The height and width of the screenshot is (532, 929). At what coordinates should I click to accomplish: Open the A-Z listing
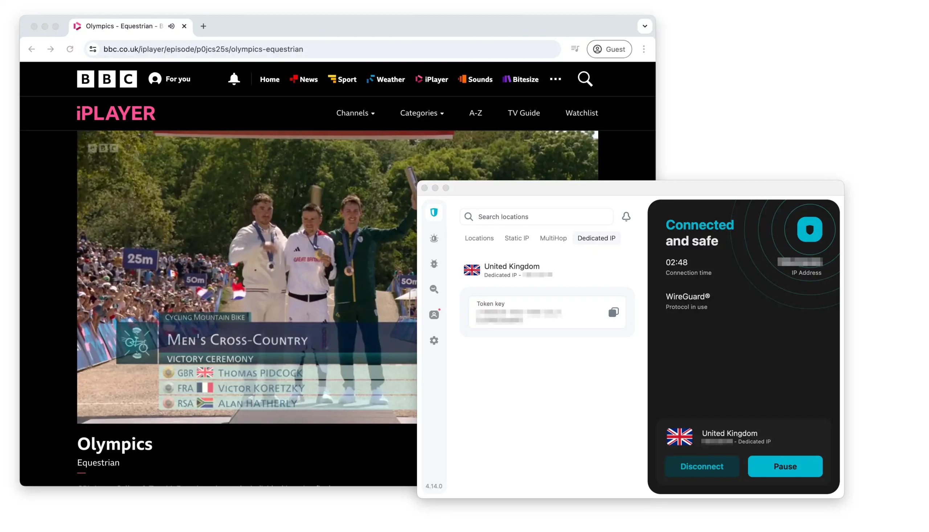(476, 113)
